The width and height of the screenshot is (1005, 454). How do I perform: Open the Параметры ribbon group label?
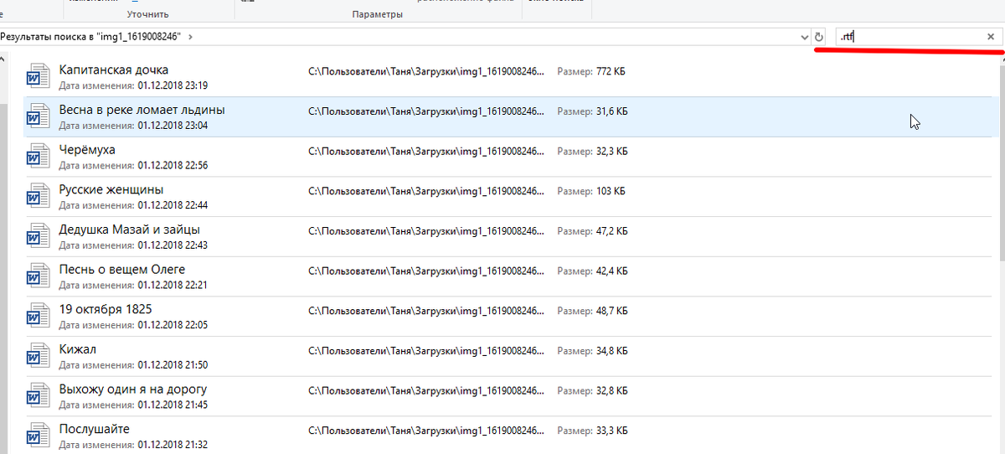(378, 14)
